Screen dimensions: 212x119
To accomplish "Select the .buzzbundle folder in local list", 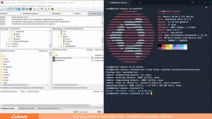I will click(7, 67).
